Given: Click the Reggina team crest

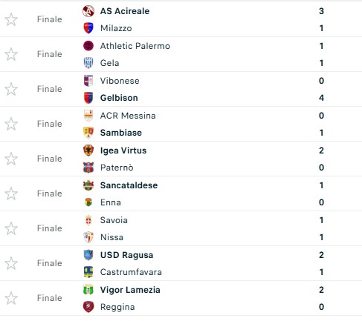Looking at the screenshot, I should coord(88,307).
